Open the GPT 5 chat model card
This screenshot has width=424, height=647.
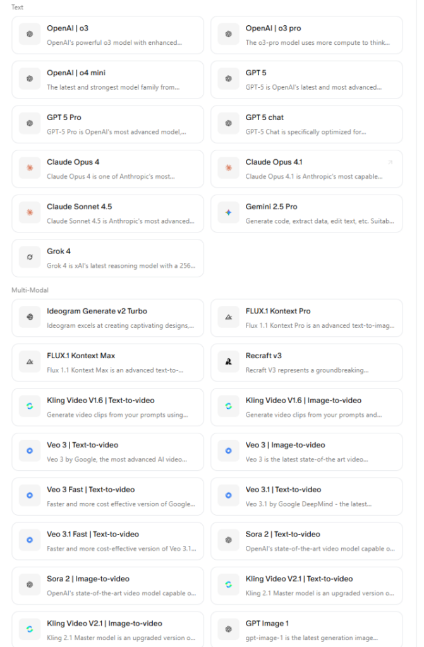tap(306, 124)
